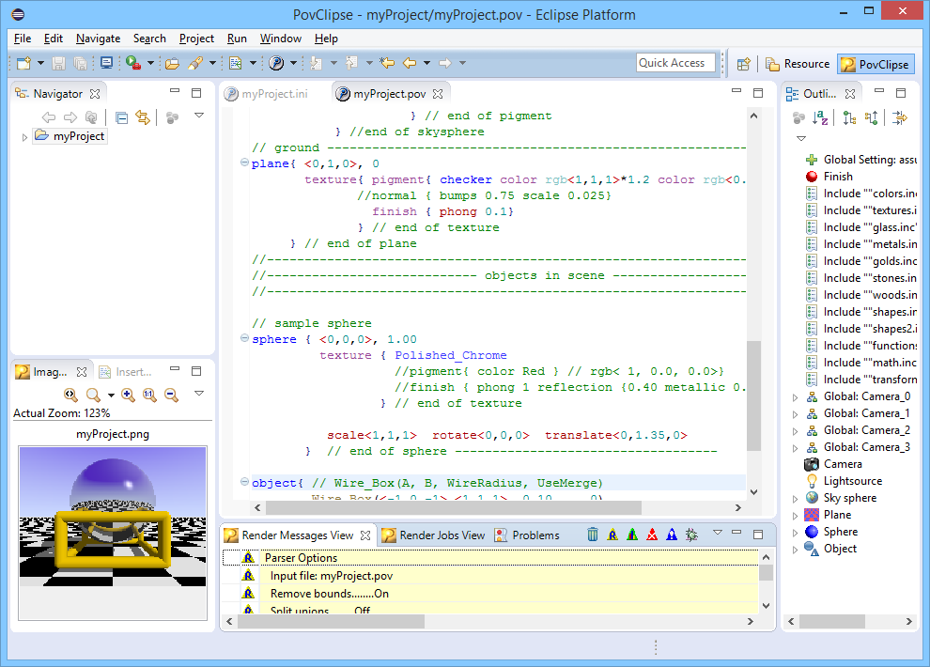Click the Outline horizontal scrollbar thumb
930x667 pixels.
[831, 621]
